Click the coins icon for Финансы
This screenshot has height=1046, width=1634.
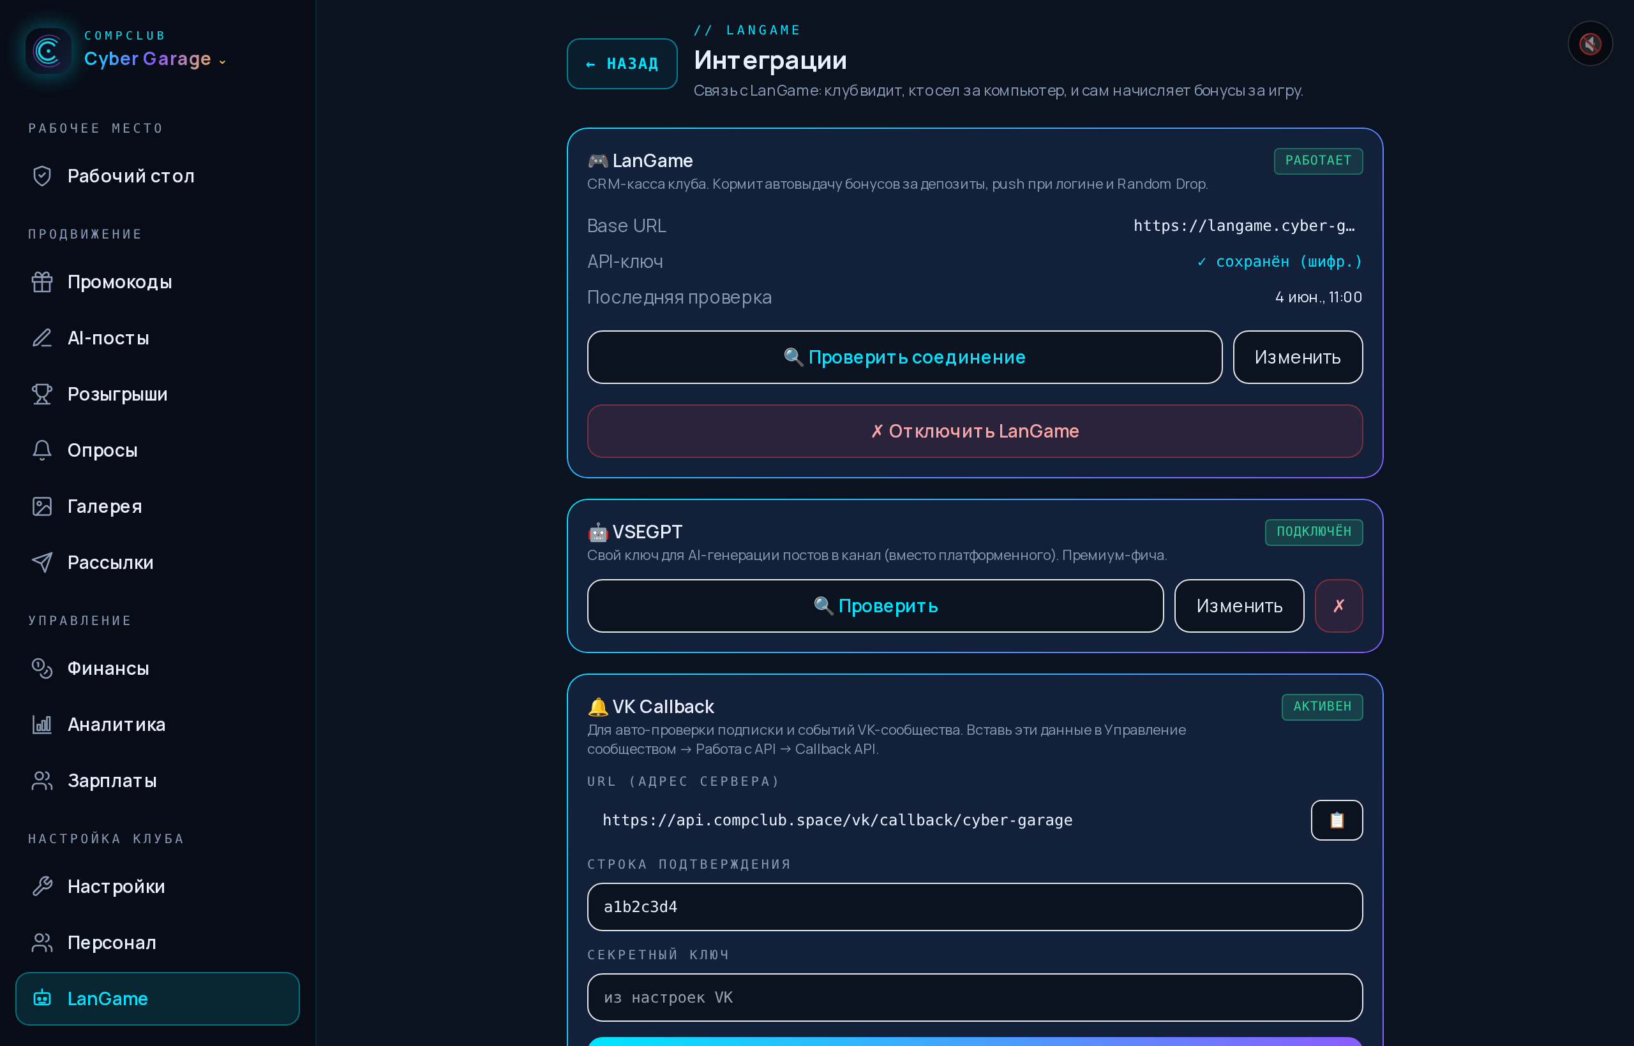pos(42,668)
